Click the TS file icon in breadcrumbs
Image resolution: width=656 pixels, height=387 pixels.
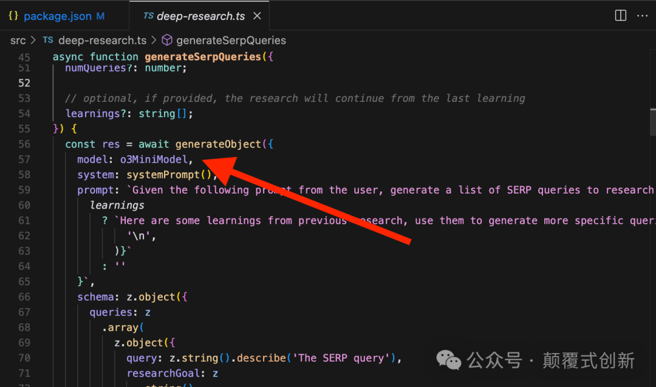48,39
